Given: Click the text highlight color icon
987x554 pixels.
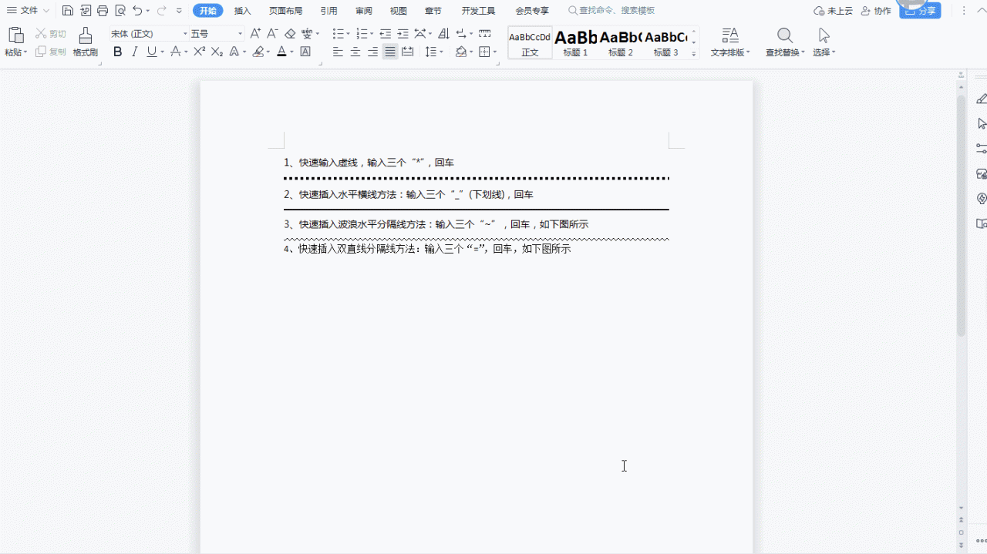Looking at the screenshot, I should coord(258,52).
